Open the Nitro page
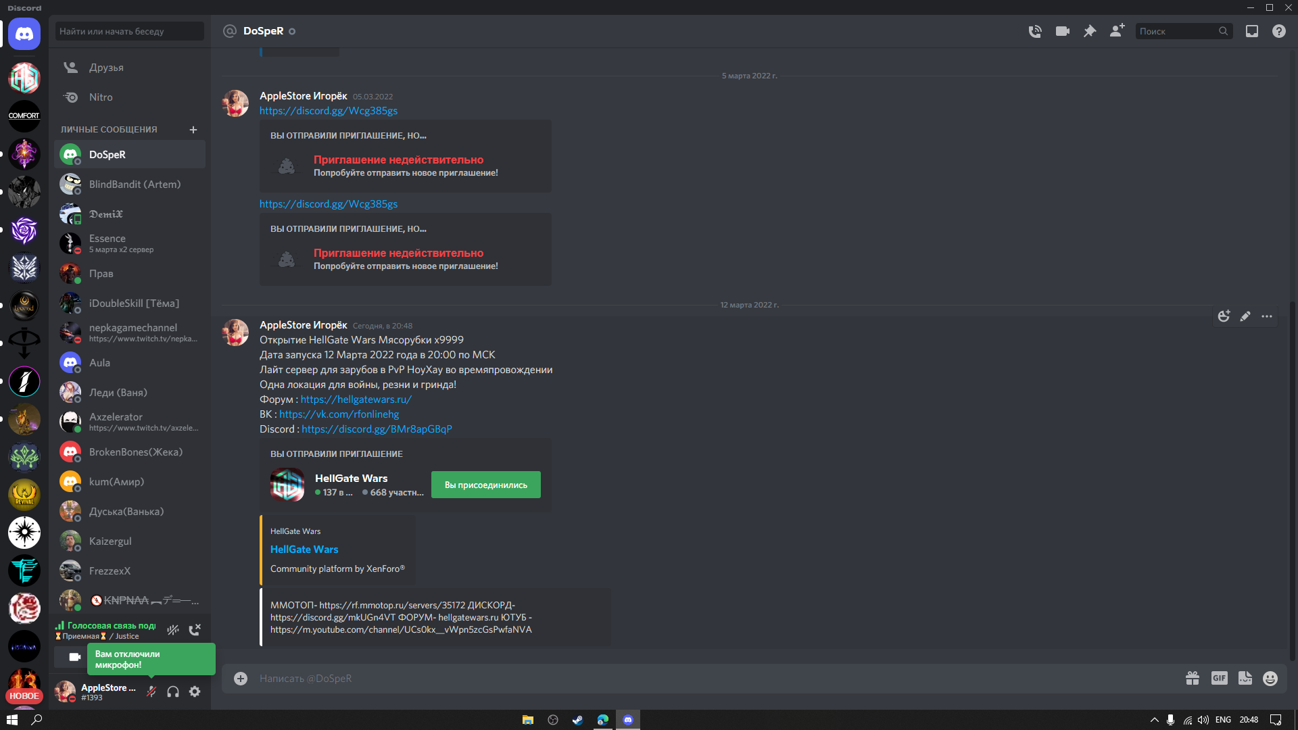 click(130, 97)
